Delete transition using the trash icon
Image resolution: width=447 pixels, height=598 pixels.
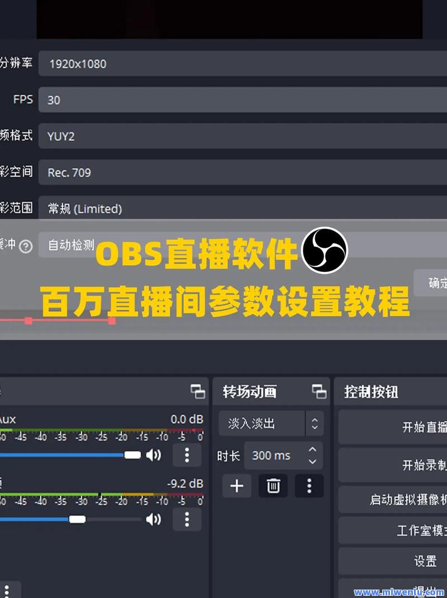tap(273, 486)
